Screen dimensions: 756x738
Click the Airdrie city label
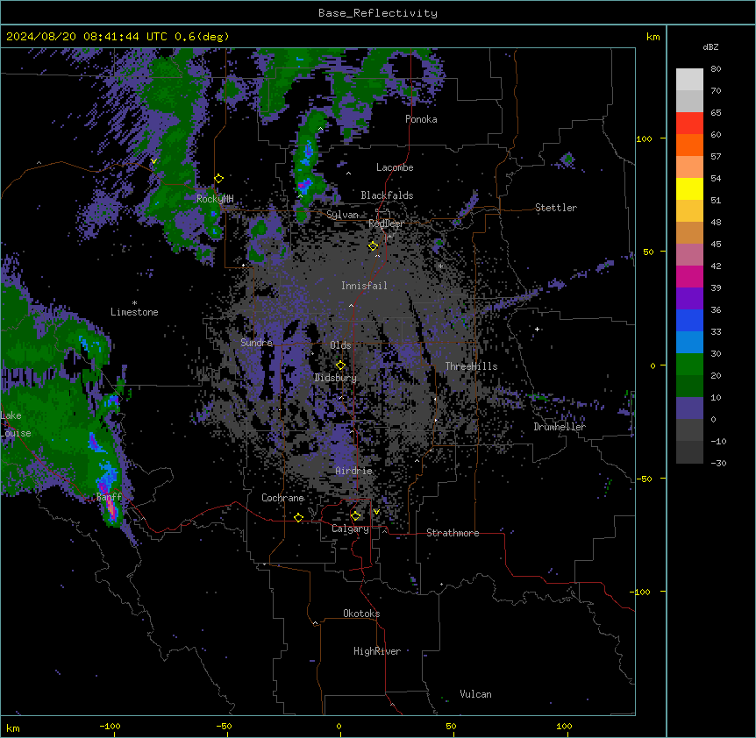[353, 471]
